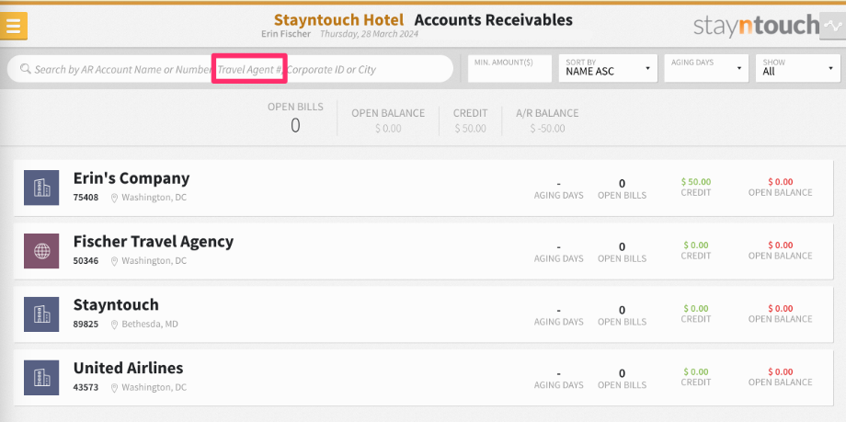This screenshot has height=422, width=846.
Task: Click the stayntouch logo
Action: pos(756,26)
